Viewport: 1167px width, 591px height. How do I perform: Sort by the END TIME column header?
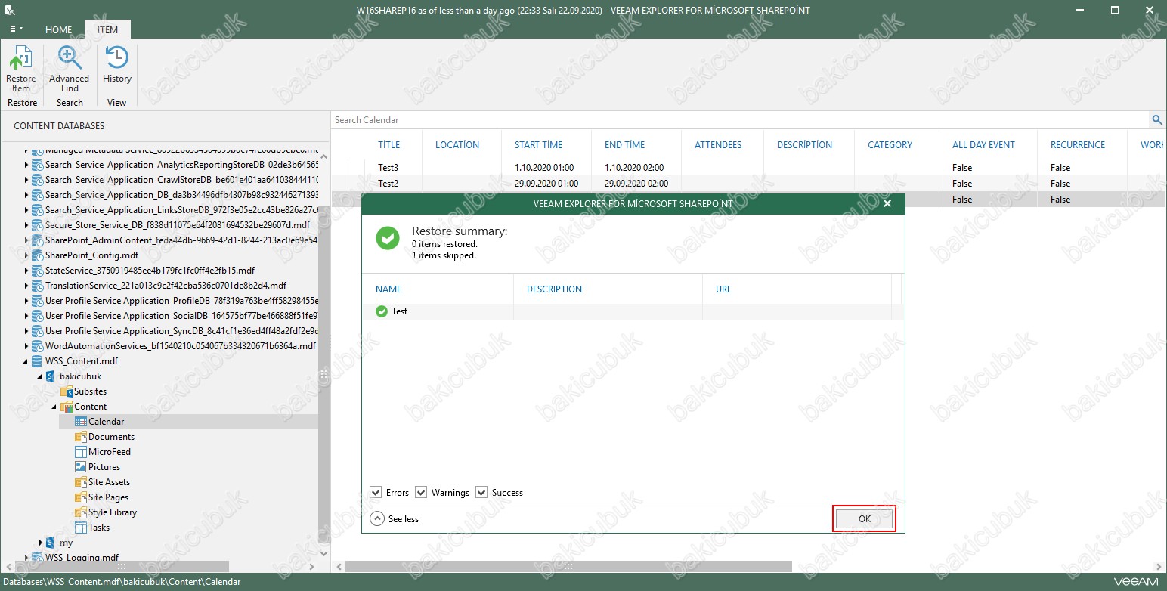click(625, 145)
